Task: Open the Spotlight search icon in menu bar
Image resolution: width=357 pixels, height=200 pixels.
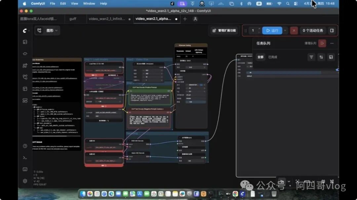Action: click(288, 4)
